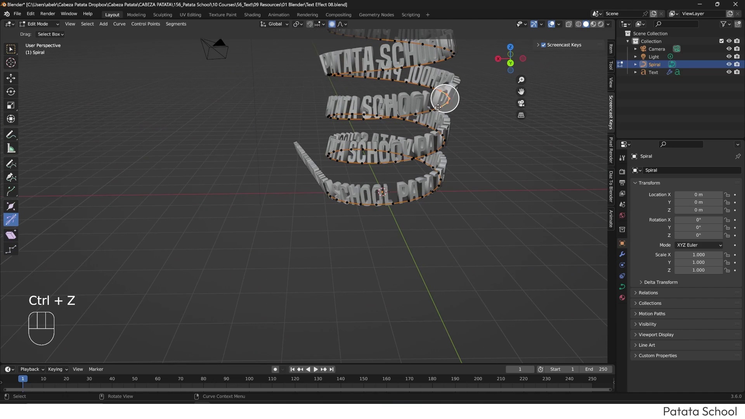The image size is (745, 419).
Task: Select the Move tool
Action: 11,78
